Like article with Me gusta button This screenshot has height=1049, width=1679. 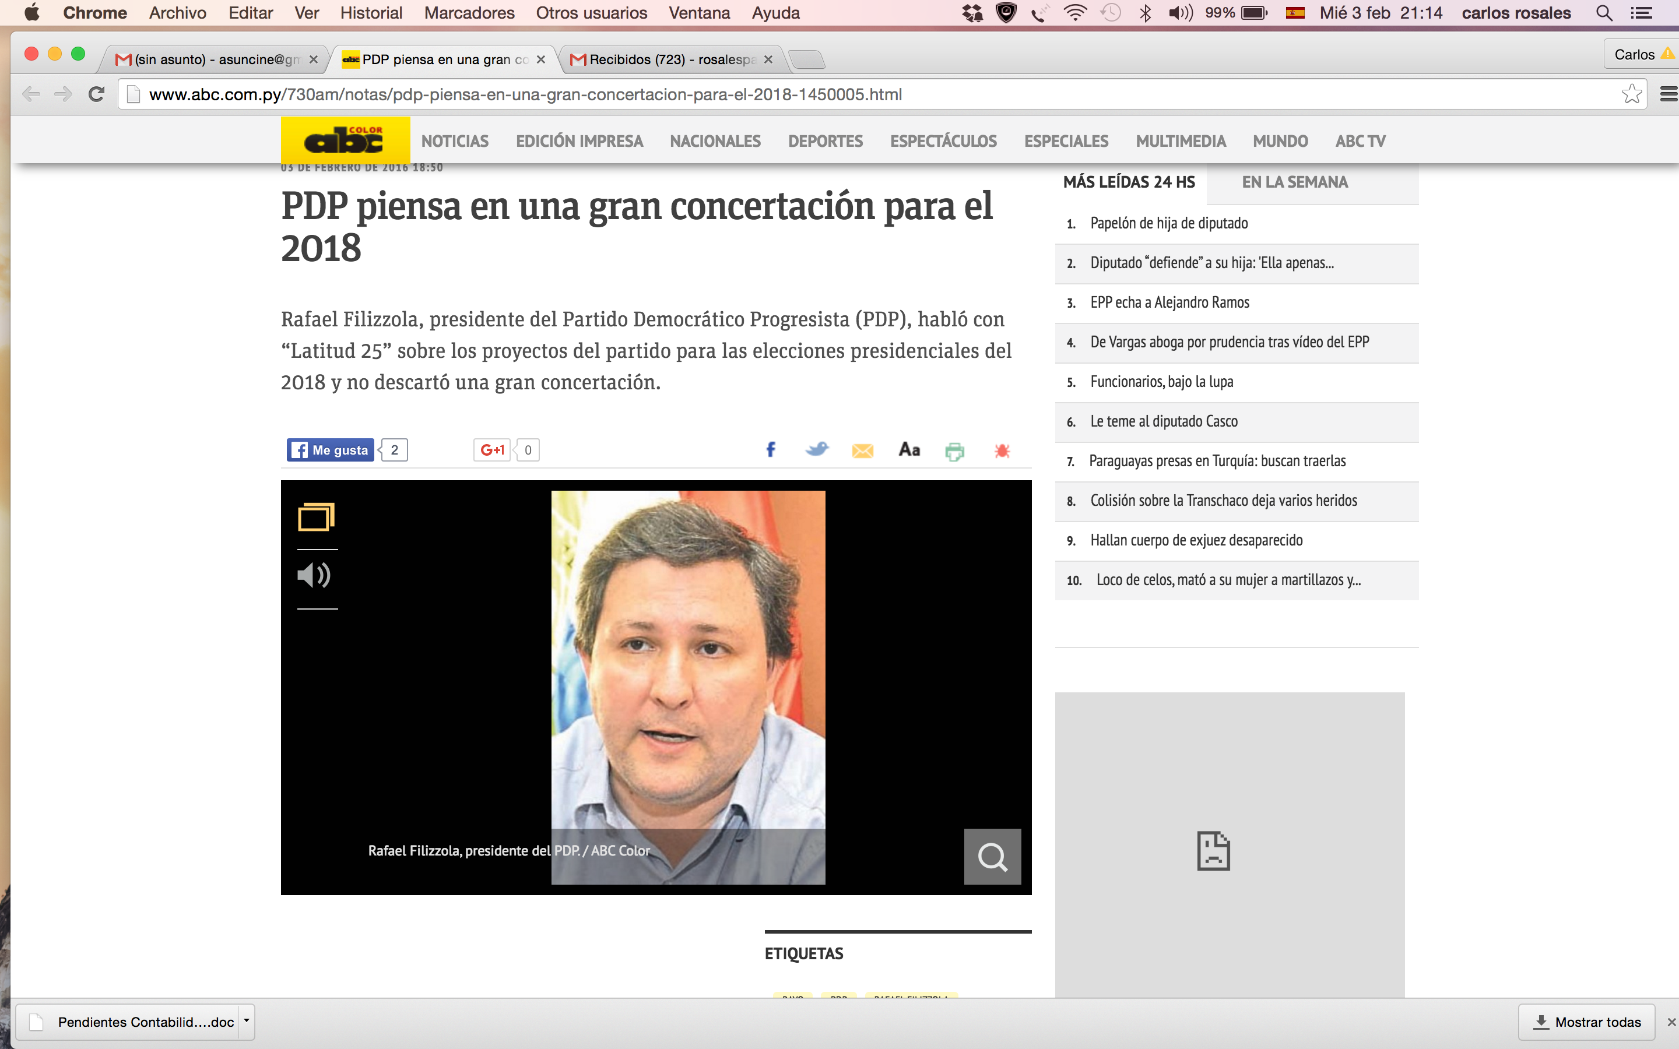pos(331,449)
